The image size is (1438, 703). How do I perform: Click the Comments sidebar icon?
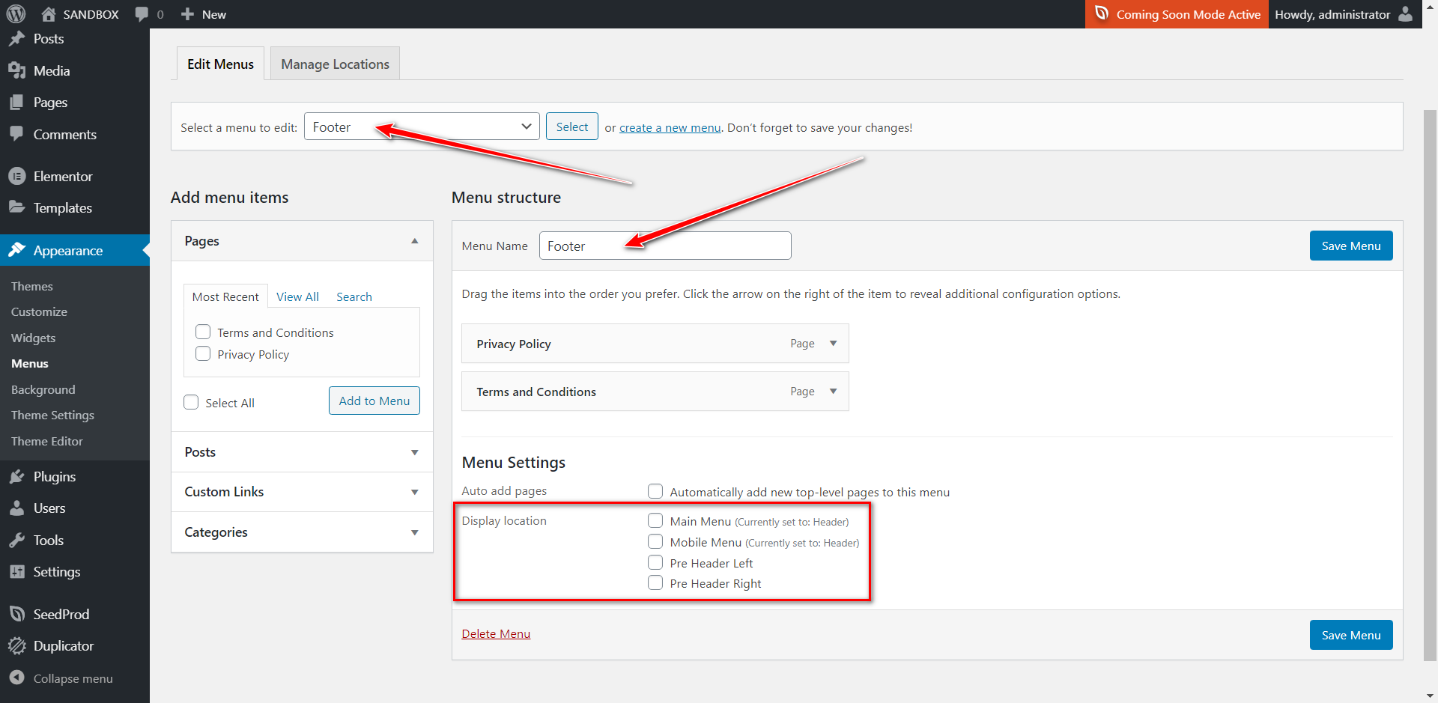coord(16,135)
